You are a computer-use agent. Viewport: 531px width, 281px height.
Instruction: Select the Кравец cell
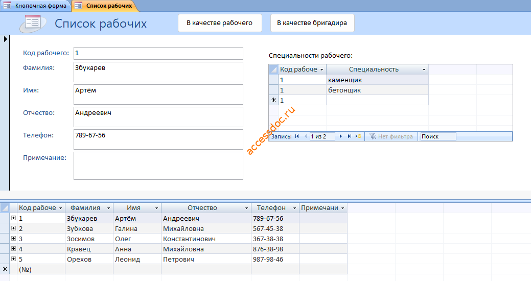(x=89, y=249)
